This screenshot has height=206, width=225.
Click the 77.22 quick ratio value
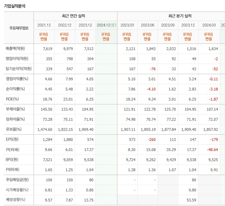(171, 119)
